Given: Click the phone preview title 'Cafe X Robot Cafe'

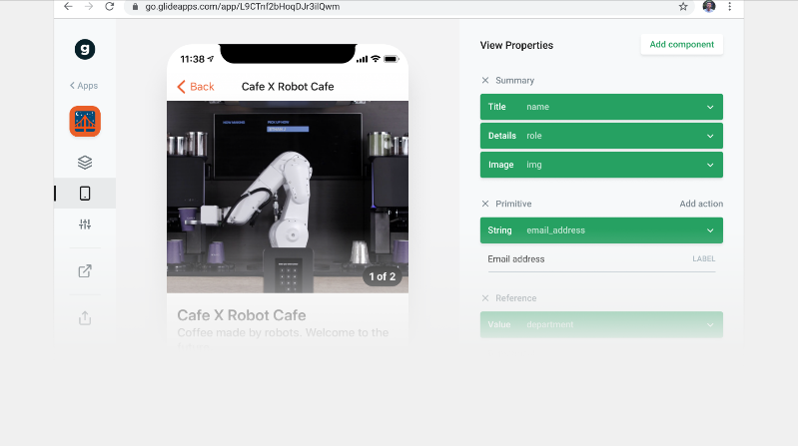Looking at the screenshot, I should [x=288, y=87].
